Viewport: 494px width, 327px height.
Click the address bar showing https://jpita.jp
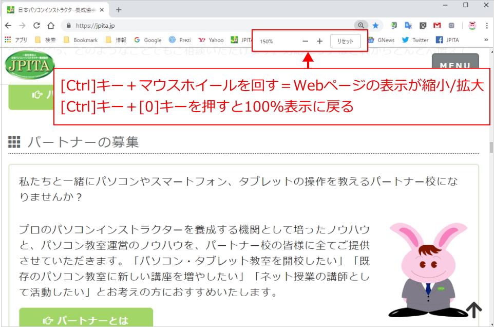click(205, 25)
